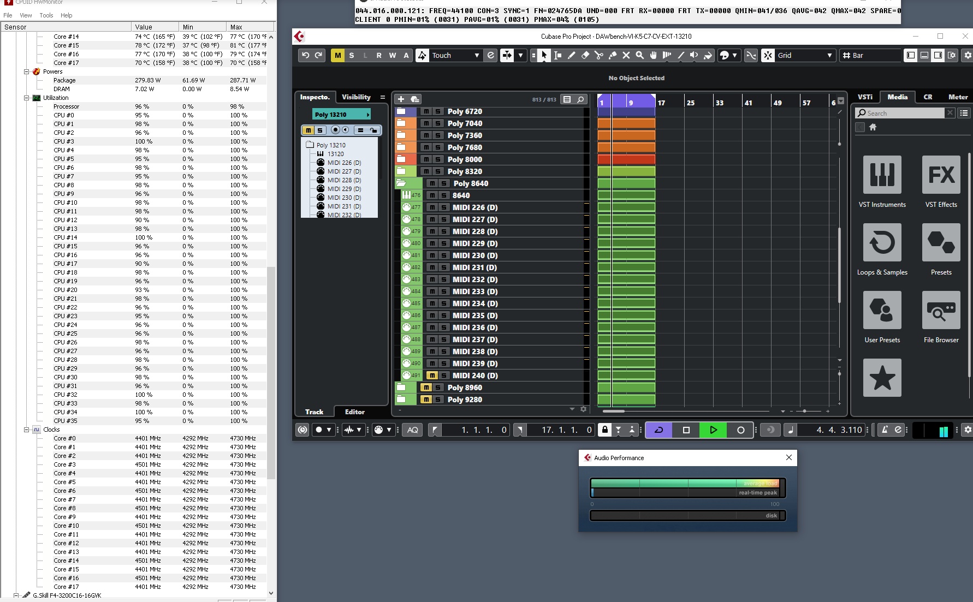This screenshot has width=973, height=602.
Task: Unmute the MIDI 240 (D) track
Action: coord(432,375)
